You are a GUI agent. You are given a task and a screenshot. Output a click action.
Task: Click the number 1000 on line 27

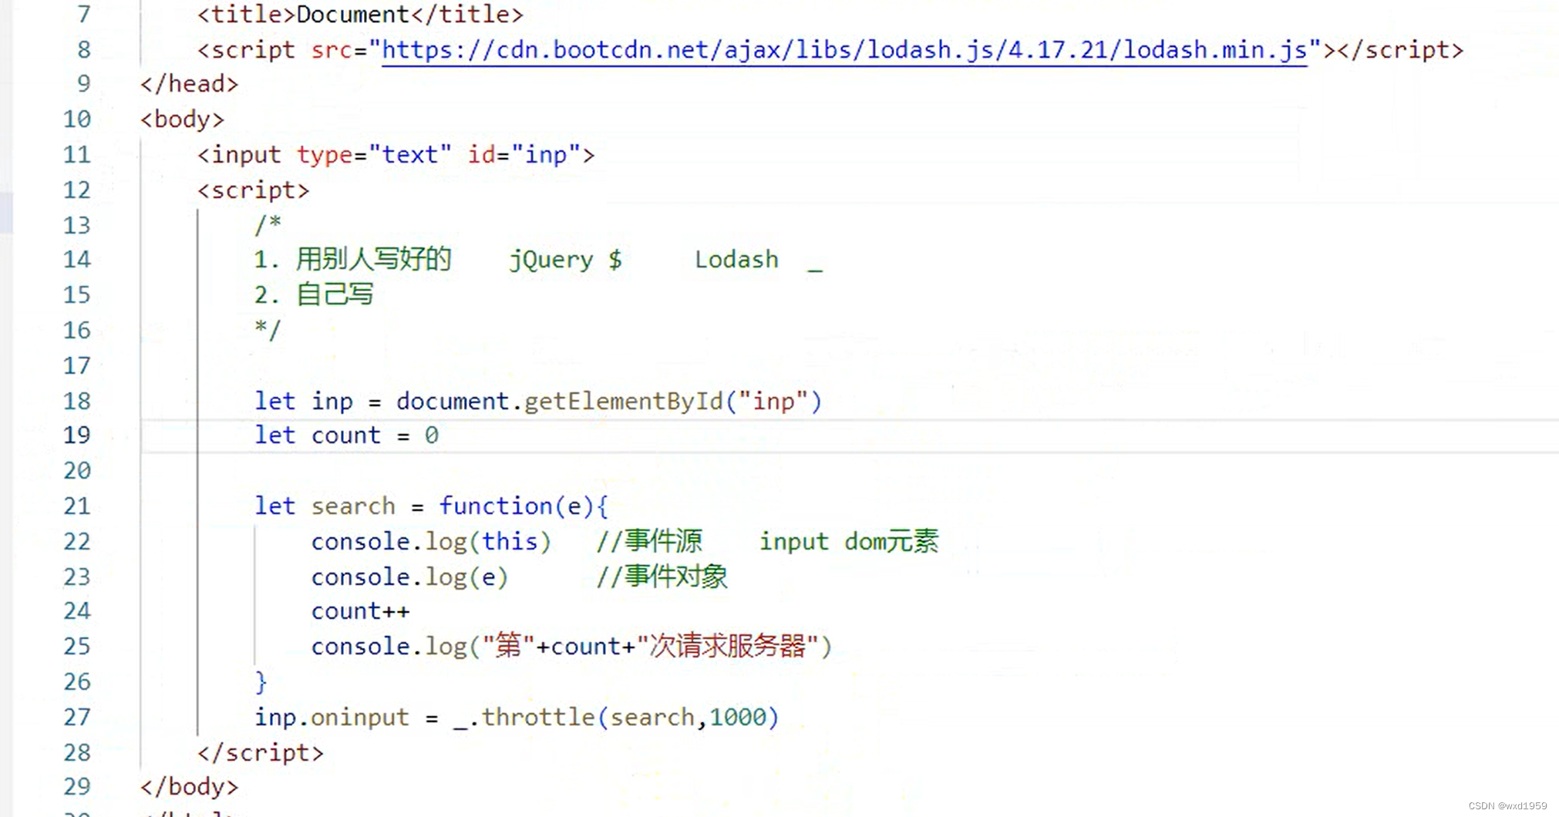point(737,718)
